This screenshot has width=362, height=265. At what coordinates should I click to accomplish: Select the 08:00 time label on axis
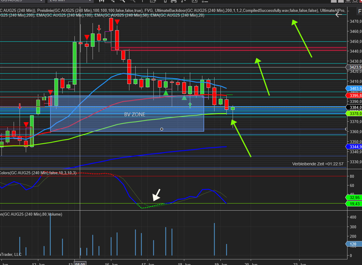click(80, 263)
